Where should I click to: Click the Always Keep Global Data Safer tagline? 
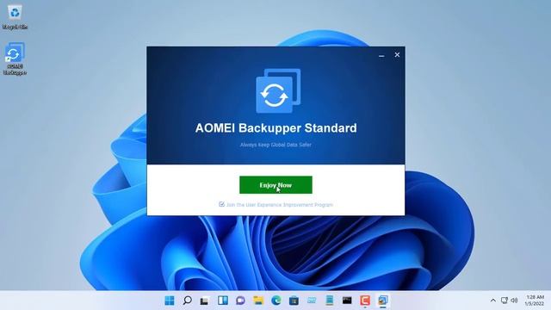[275, 145]
